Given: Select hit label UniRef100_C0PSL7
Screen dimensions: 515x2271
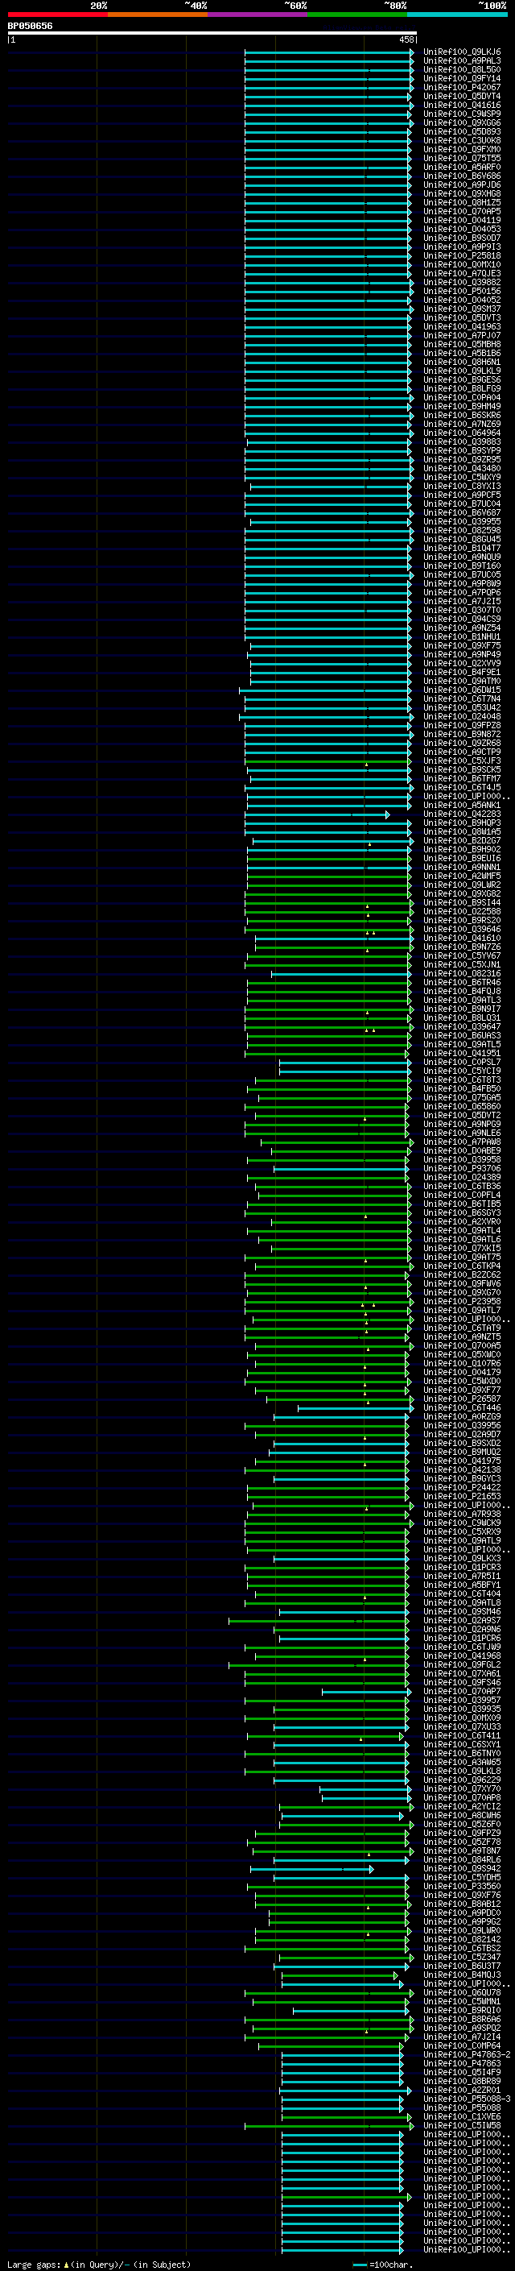Looking at the screenshot, I should tap(462, 1063).
